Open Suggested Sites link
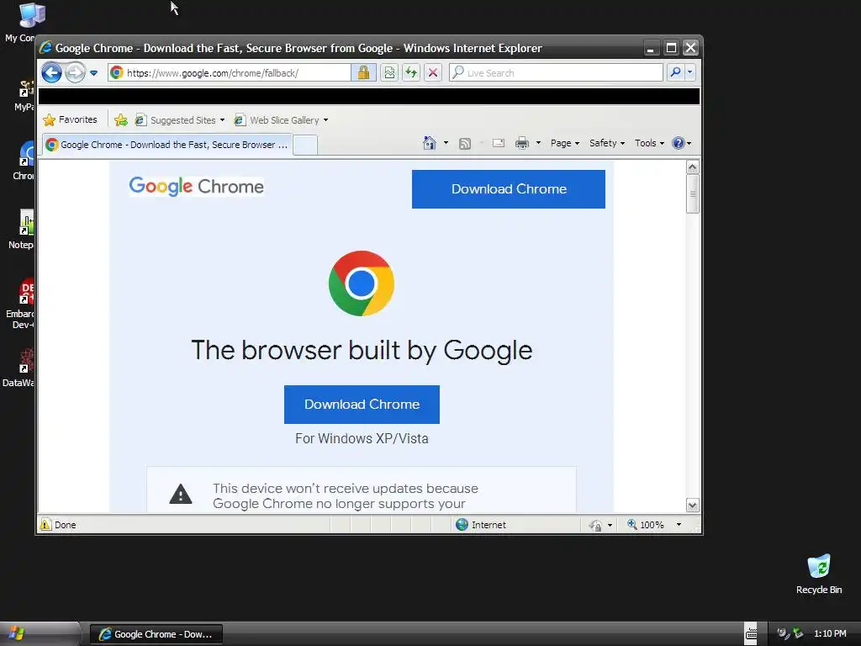Viewport: 861px width, 646px height. (x=176, y=119)
